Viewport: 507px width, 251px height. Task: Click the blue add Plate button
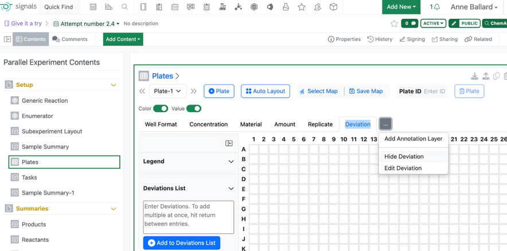point(219,91)
